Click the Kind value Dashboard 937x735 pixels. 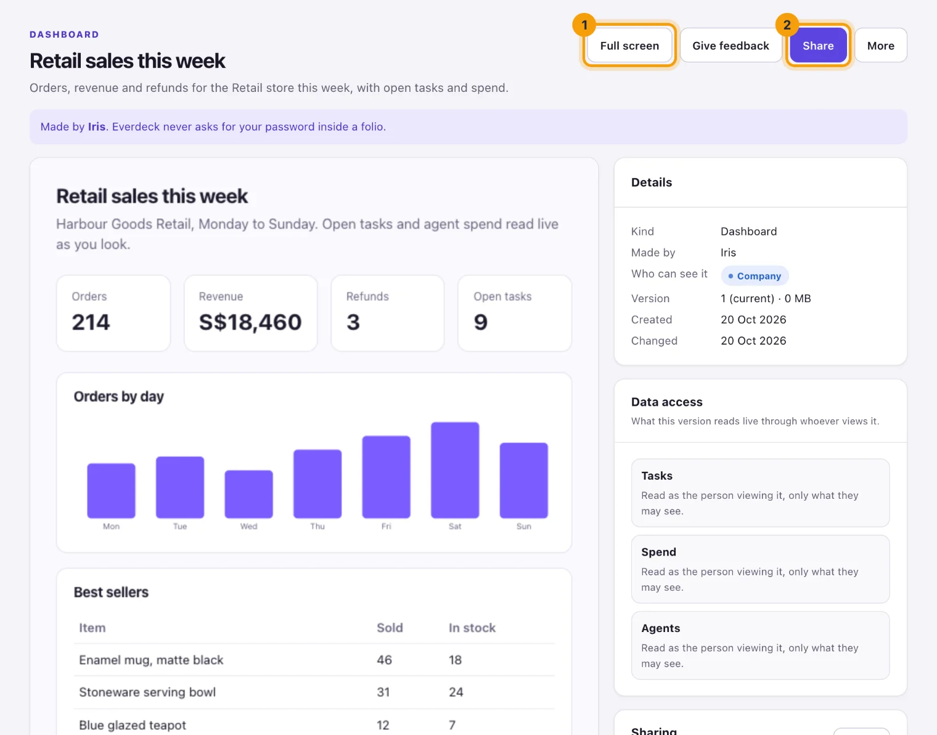pyautogui.click(x=748, y=231)
